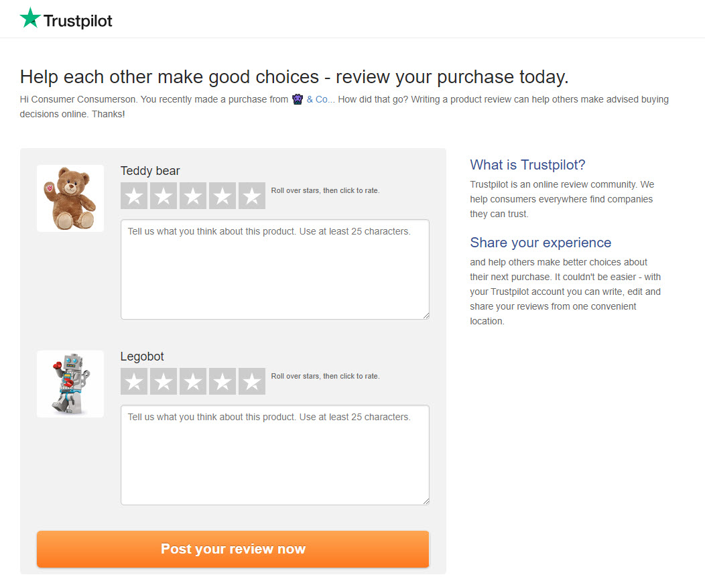The height and width of the screenshot is (577, 705).
Task: Open the '& Co...' company link
Action: (320, 99)
